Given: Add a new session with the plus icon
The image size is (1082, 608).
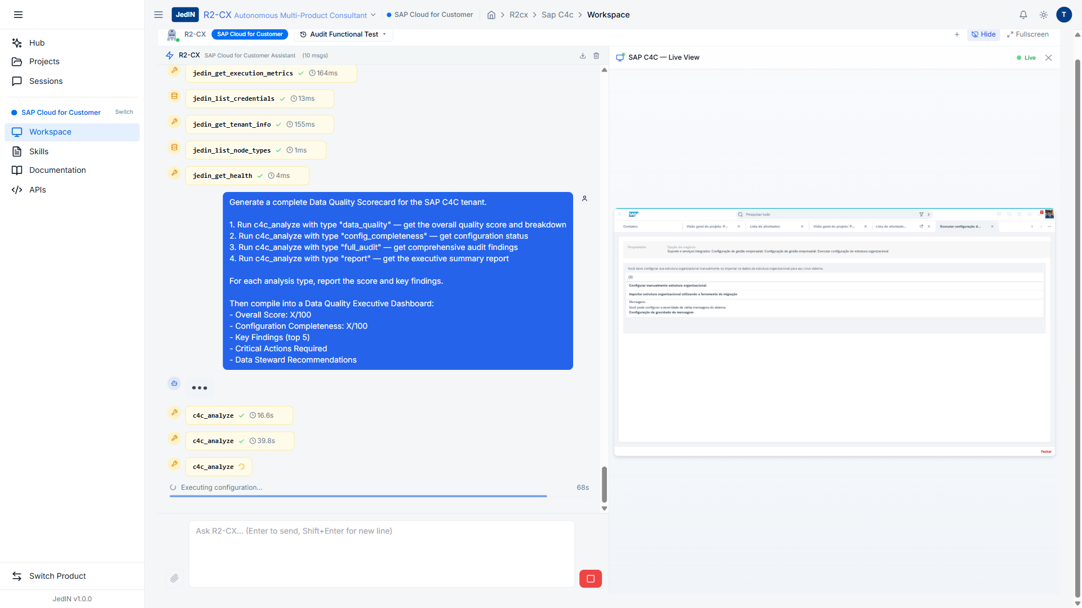Looking at the screenshot, I should 957,34.
